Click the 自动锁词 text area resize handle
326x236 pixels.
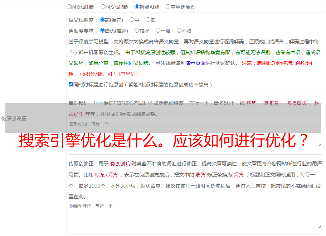320,145
